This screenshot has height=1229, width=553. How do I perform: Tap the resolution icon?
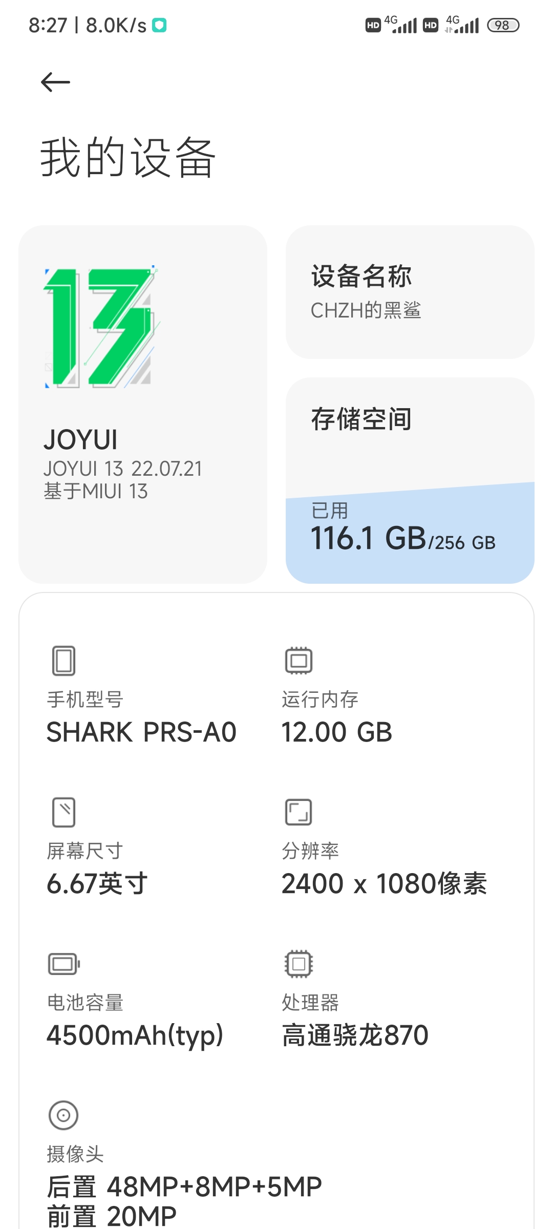point(299,812)
